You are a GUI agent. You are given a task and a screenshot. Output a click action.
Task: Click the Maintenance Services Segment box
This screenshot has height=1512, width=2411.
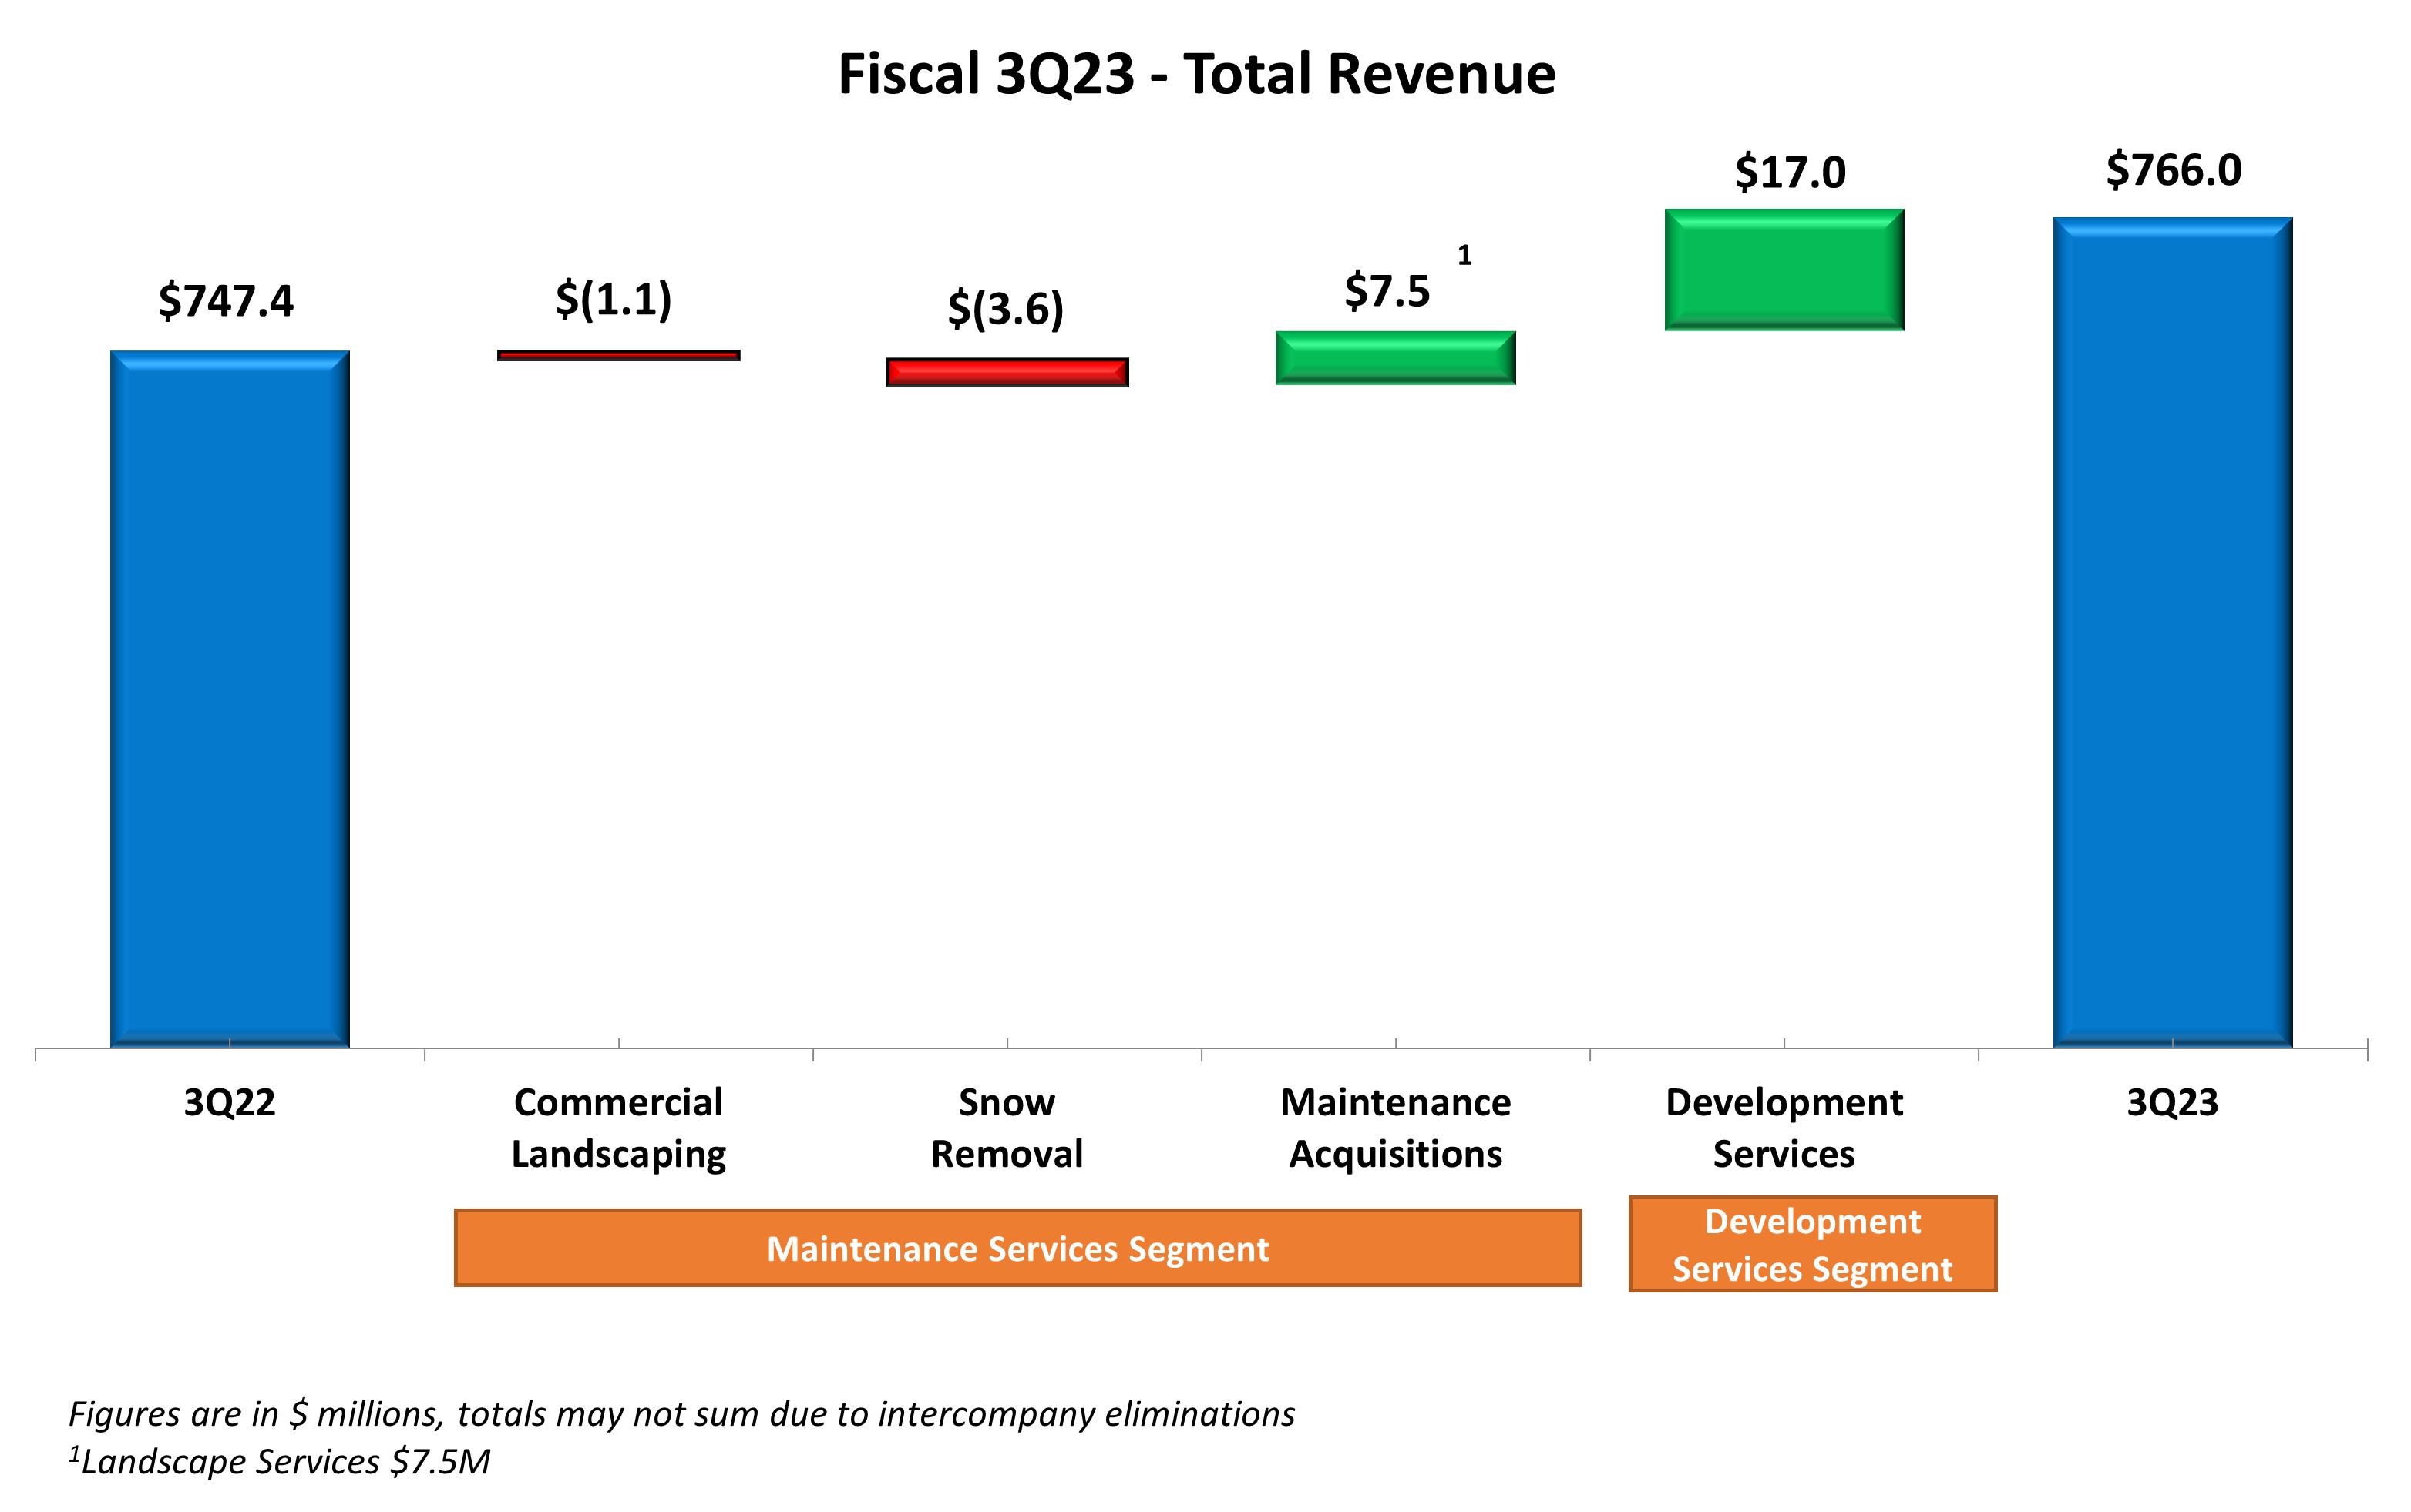[x=1017, y=1248]
